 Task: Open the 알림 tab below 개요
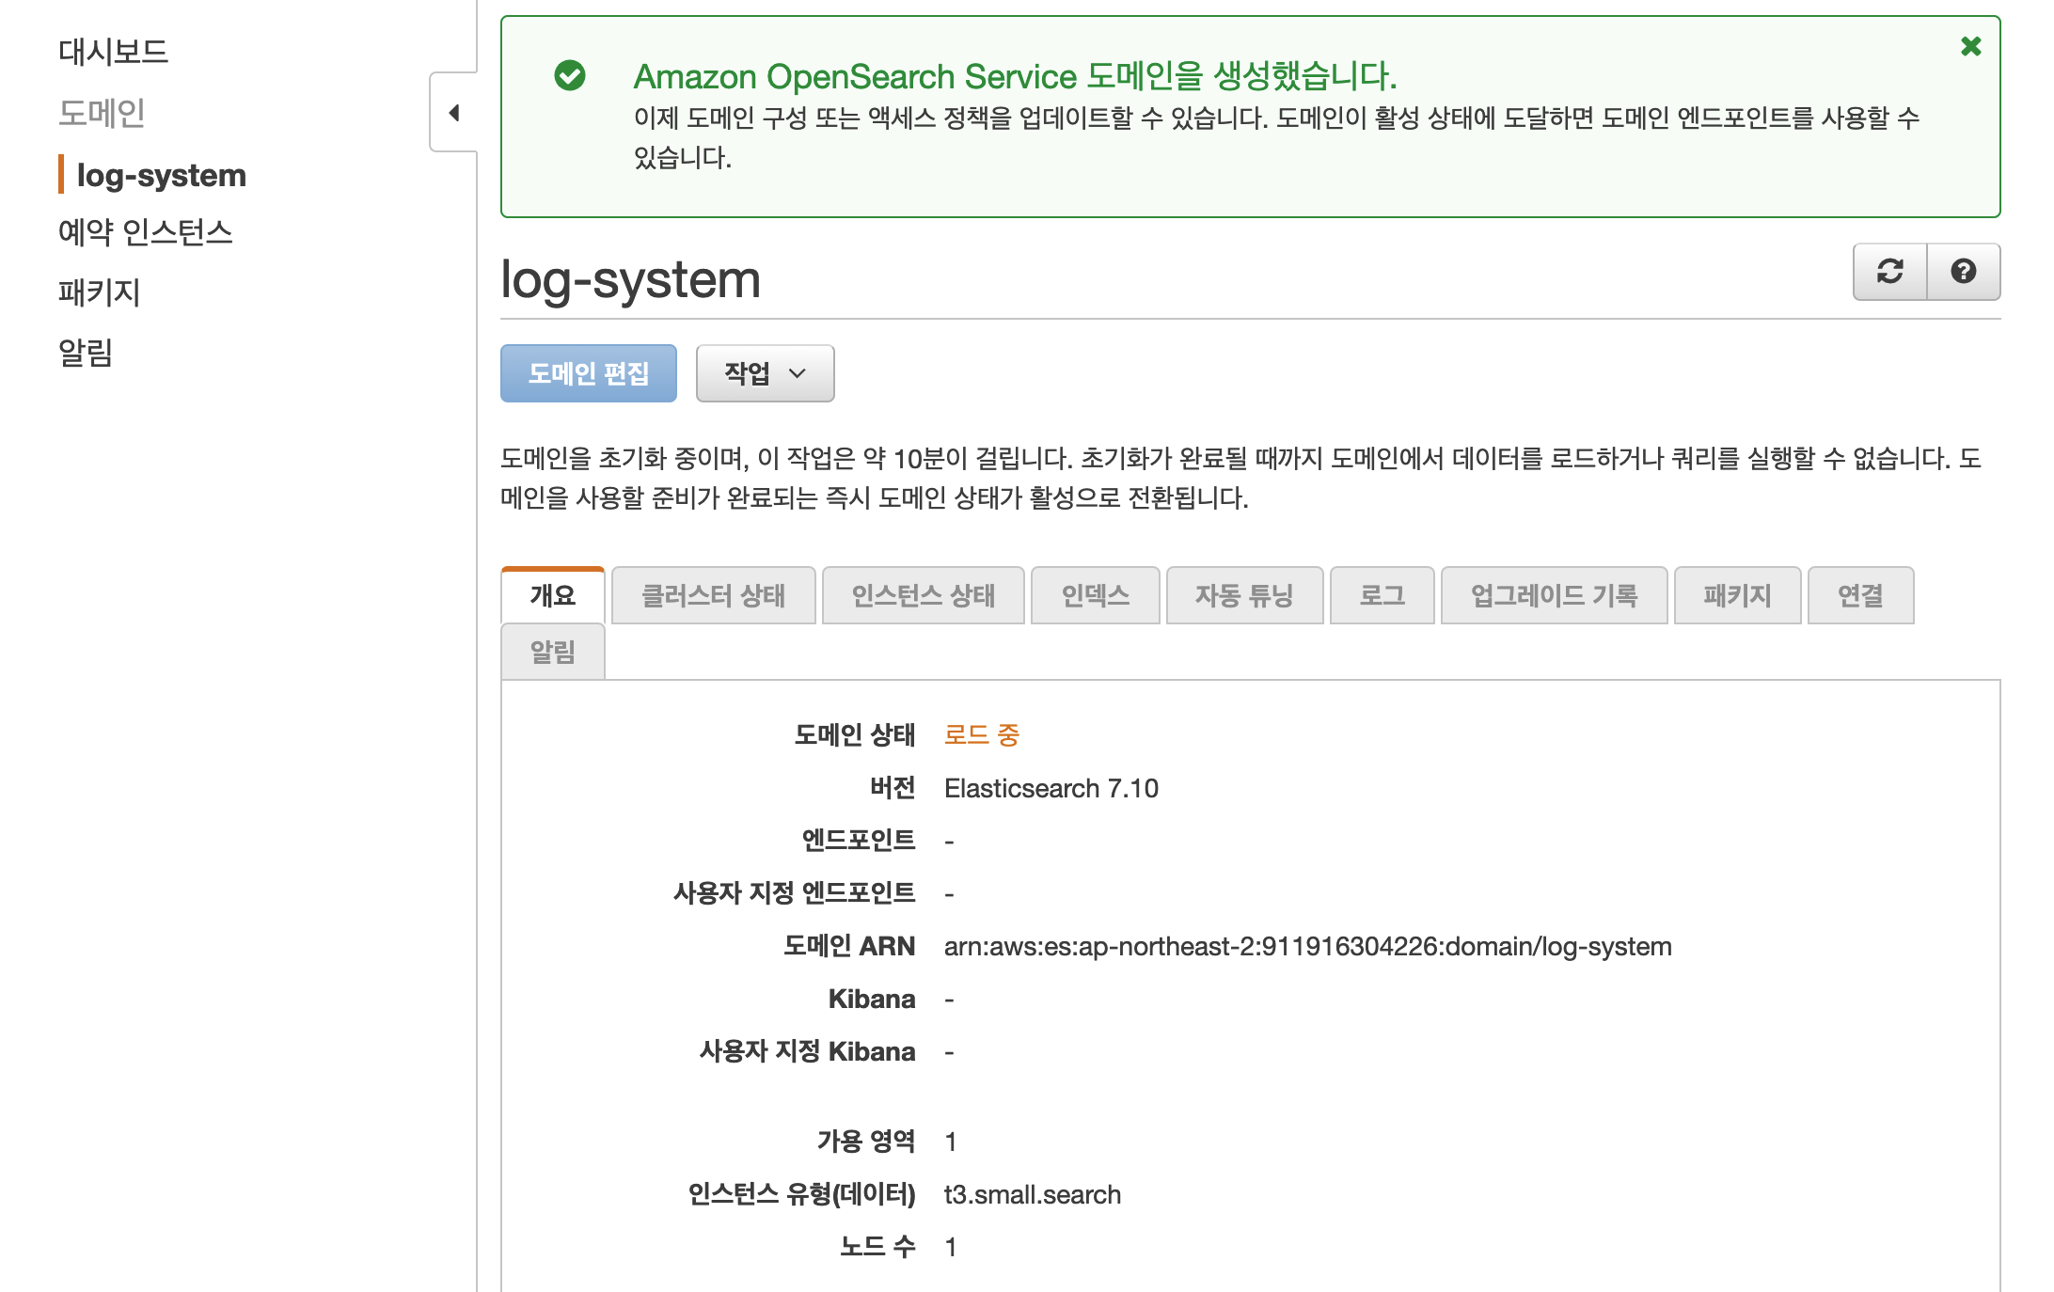click(552, 652)
